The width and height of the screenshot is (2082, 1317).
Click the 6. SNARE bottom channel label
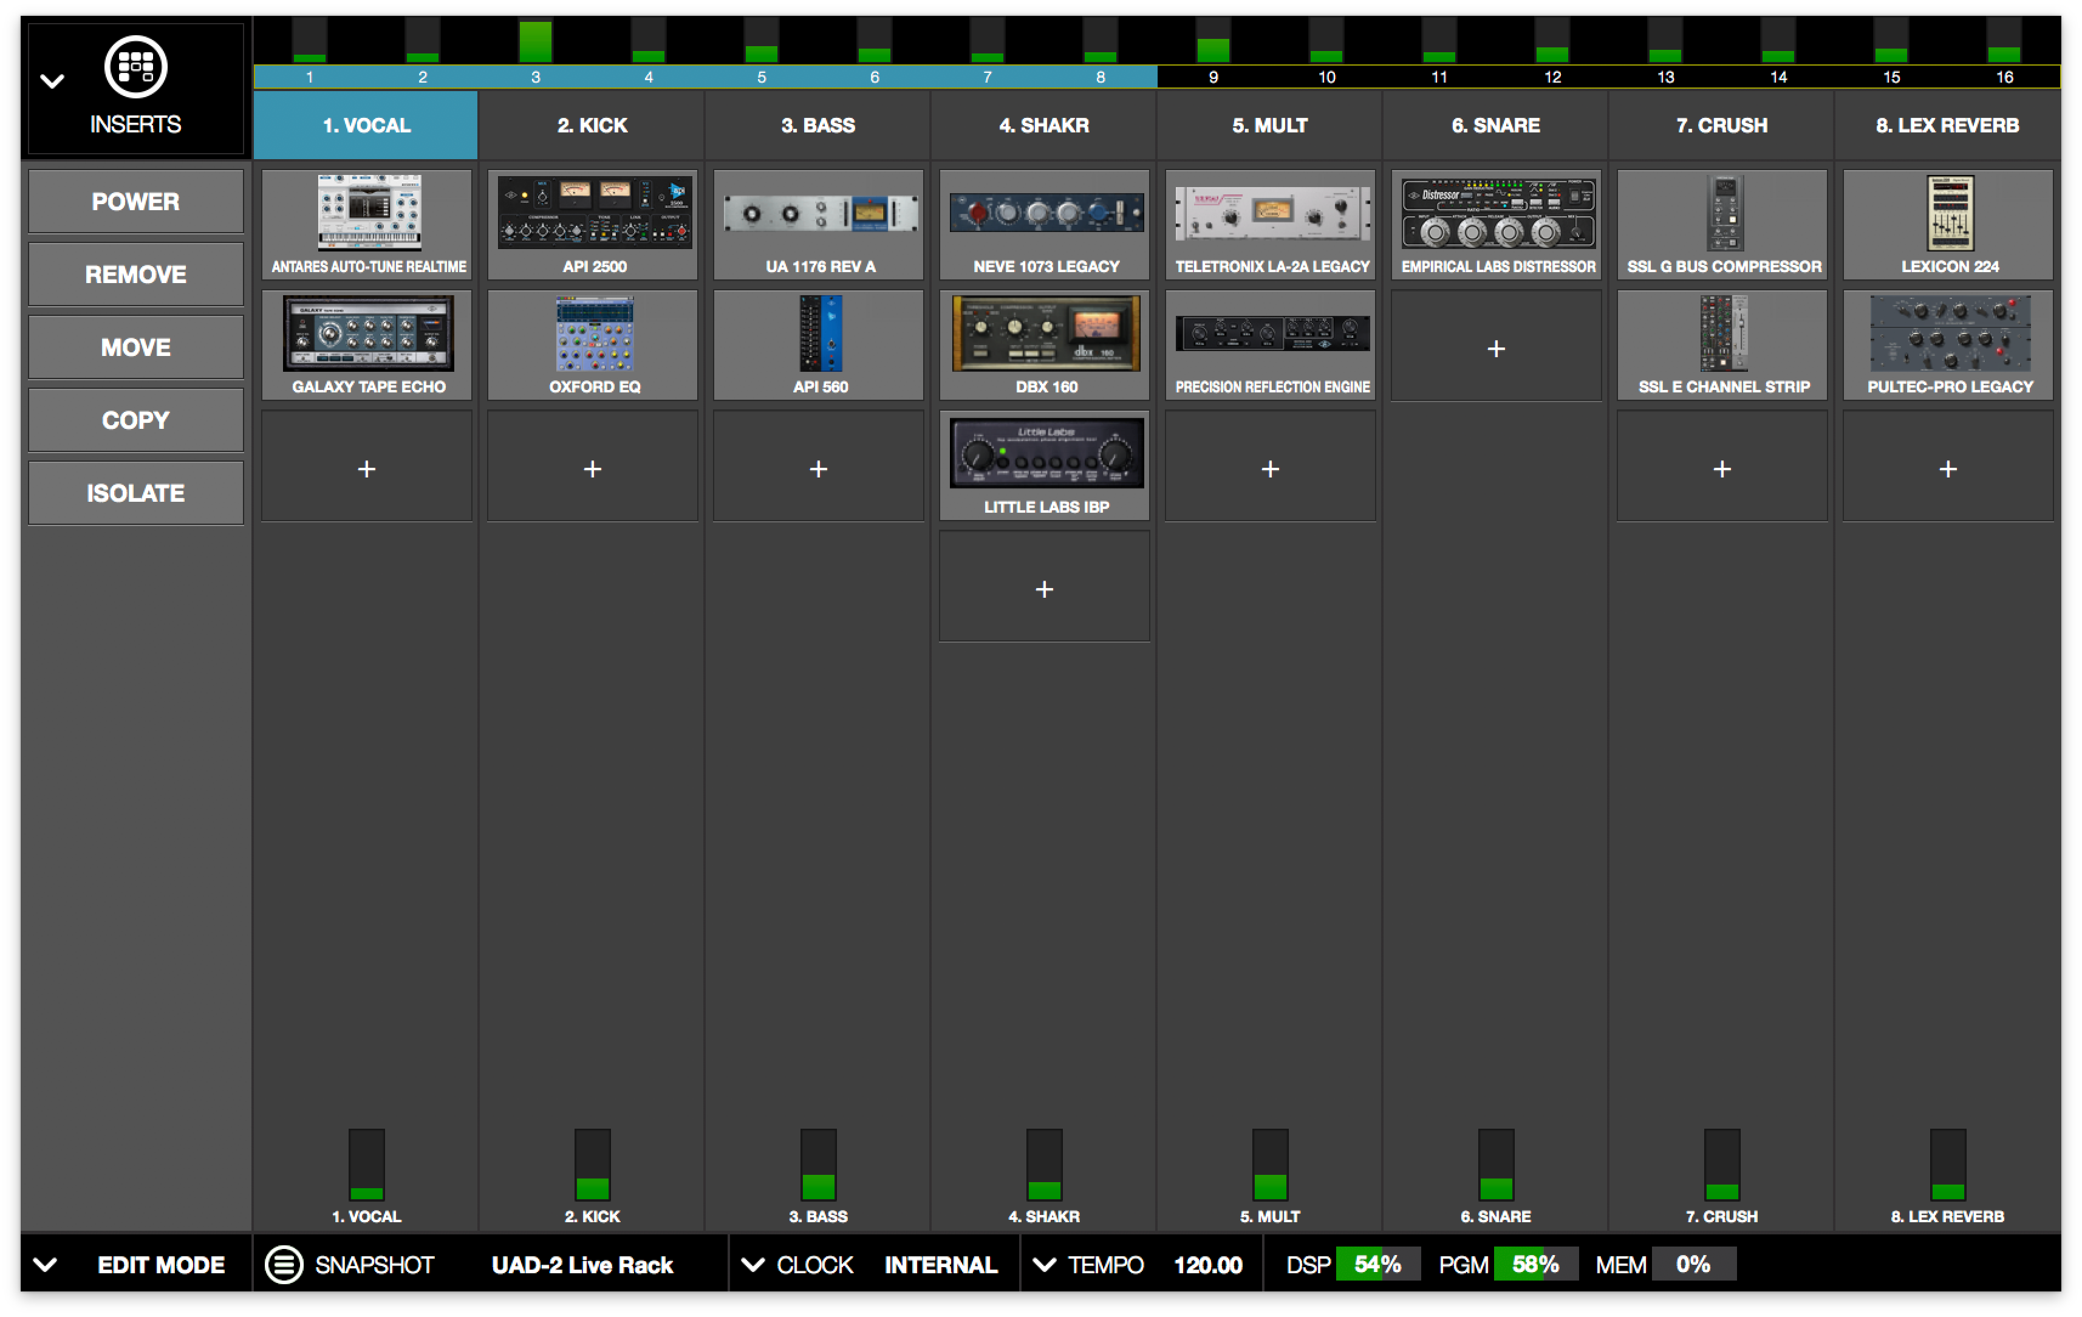1496,1217
